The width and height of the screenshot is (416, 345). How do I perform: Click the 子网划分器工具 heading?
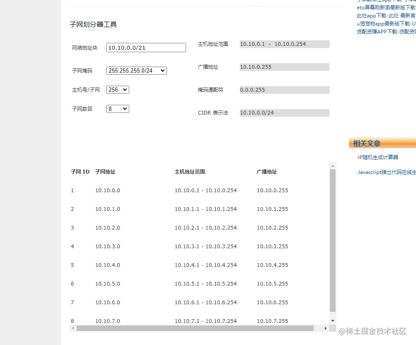point(93,25)
